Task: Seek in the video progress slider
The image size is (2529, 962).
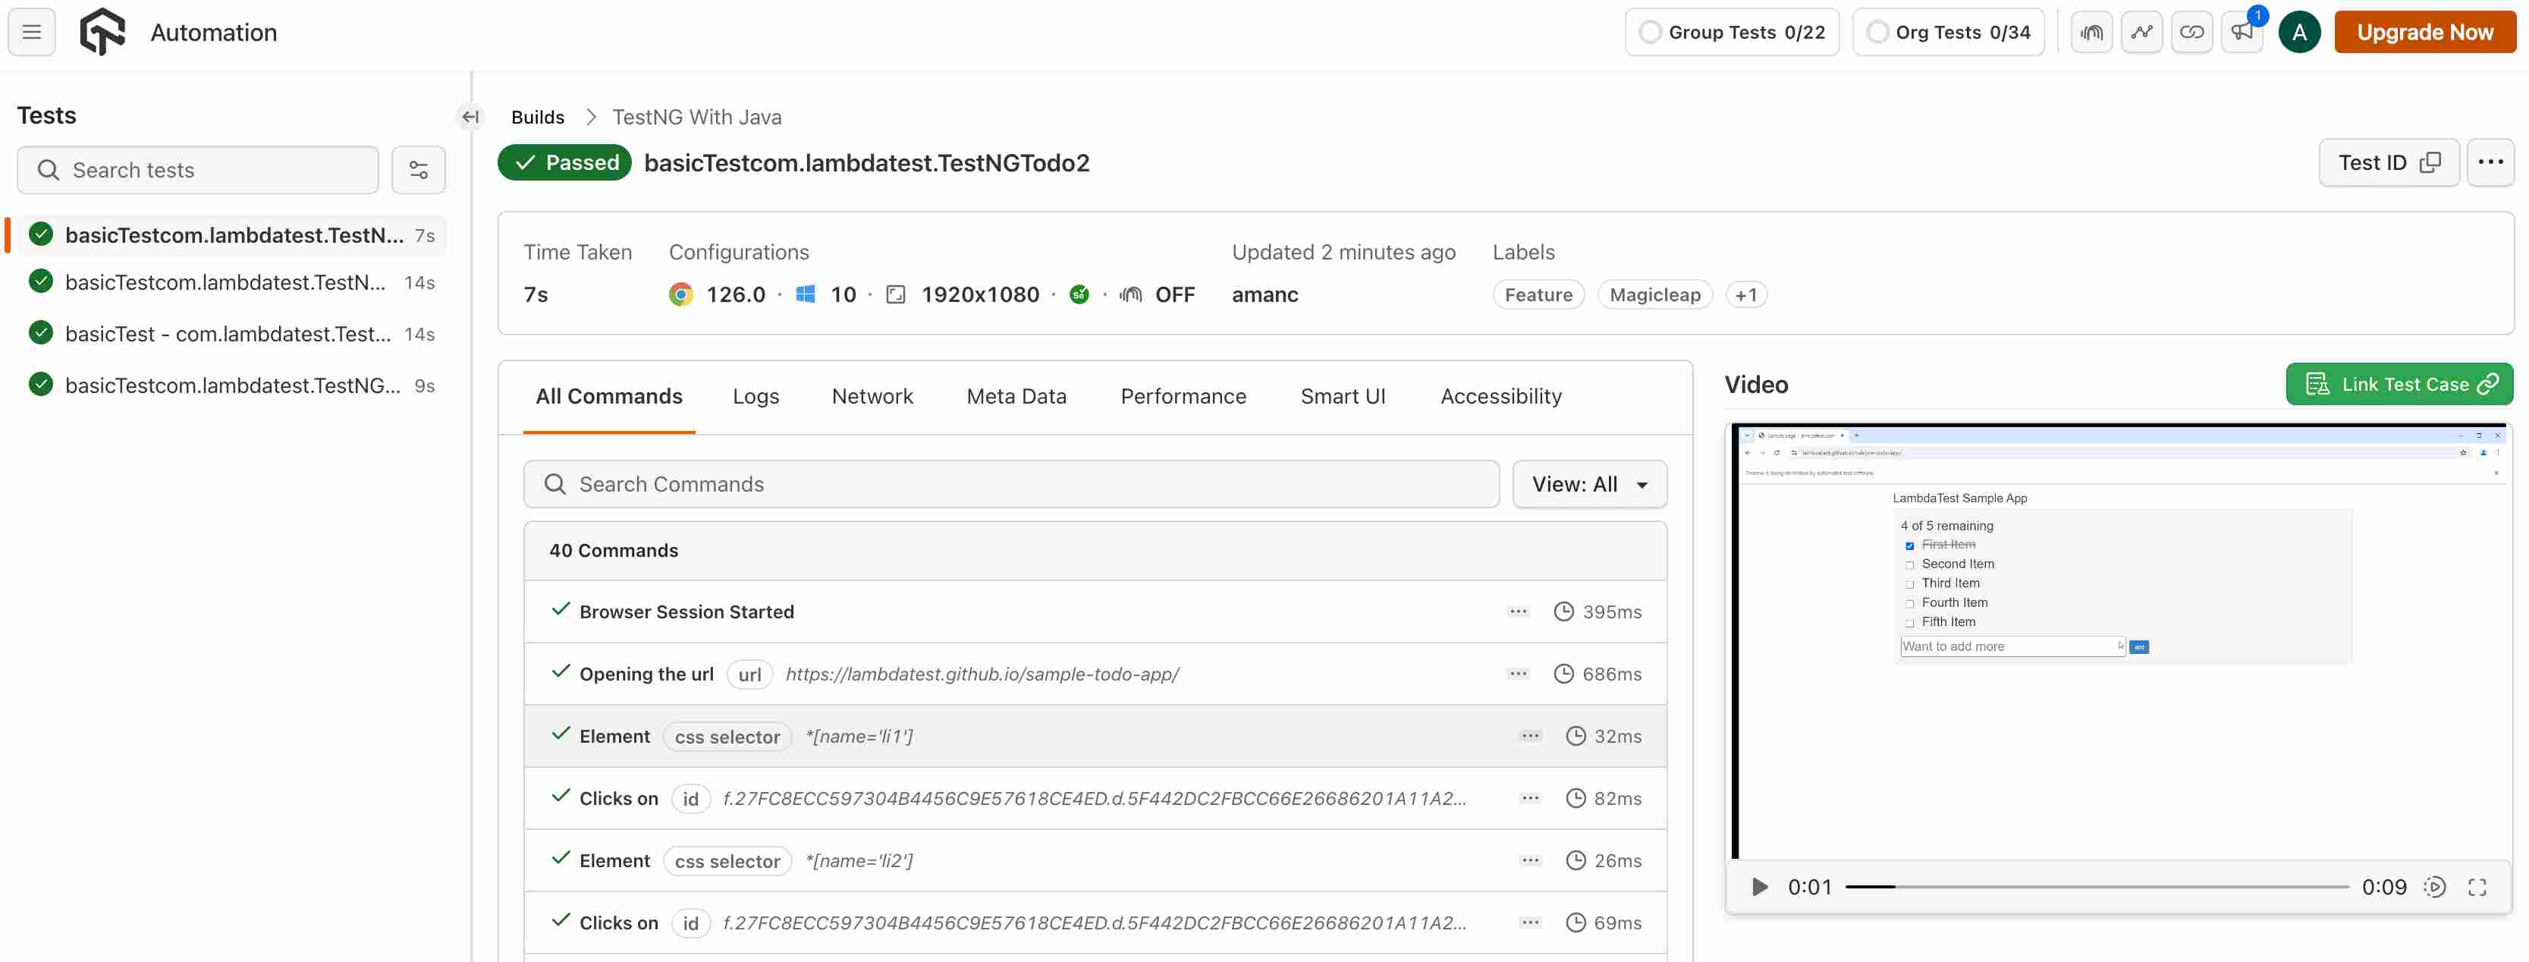Action: pyautogui.click(x=2097, y=886)
